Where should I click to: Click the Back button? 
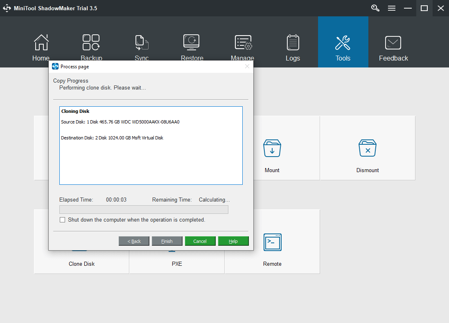(134, 241)
